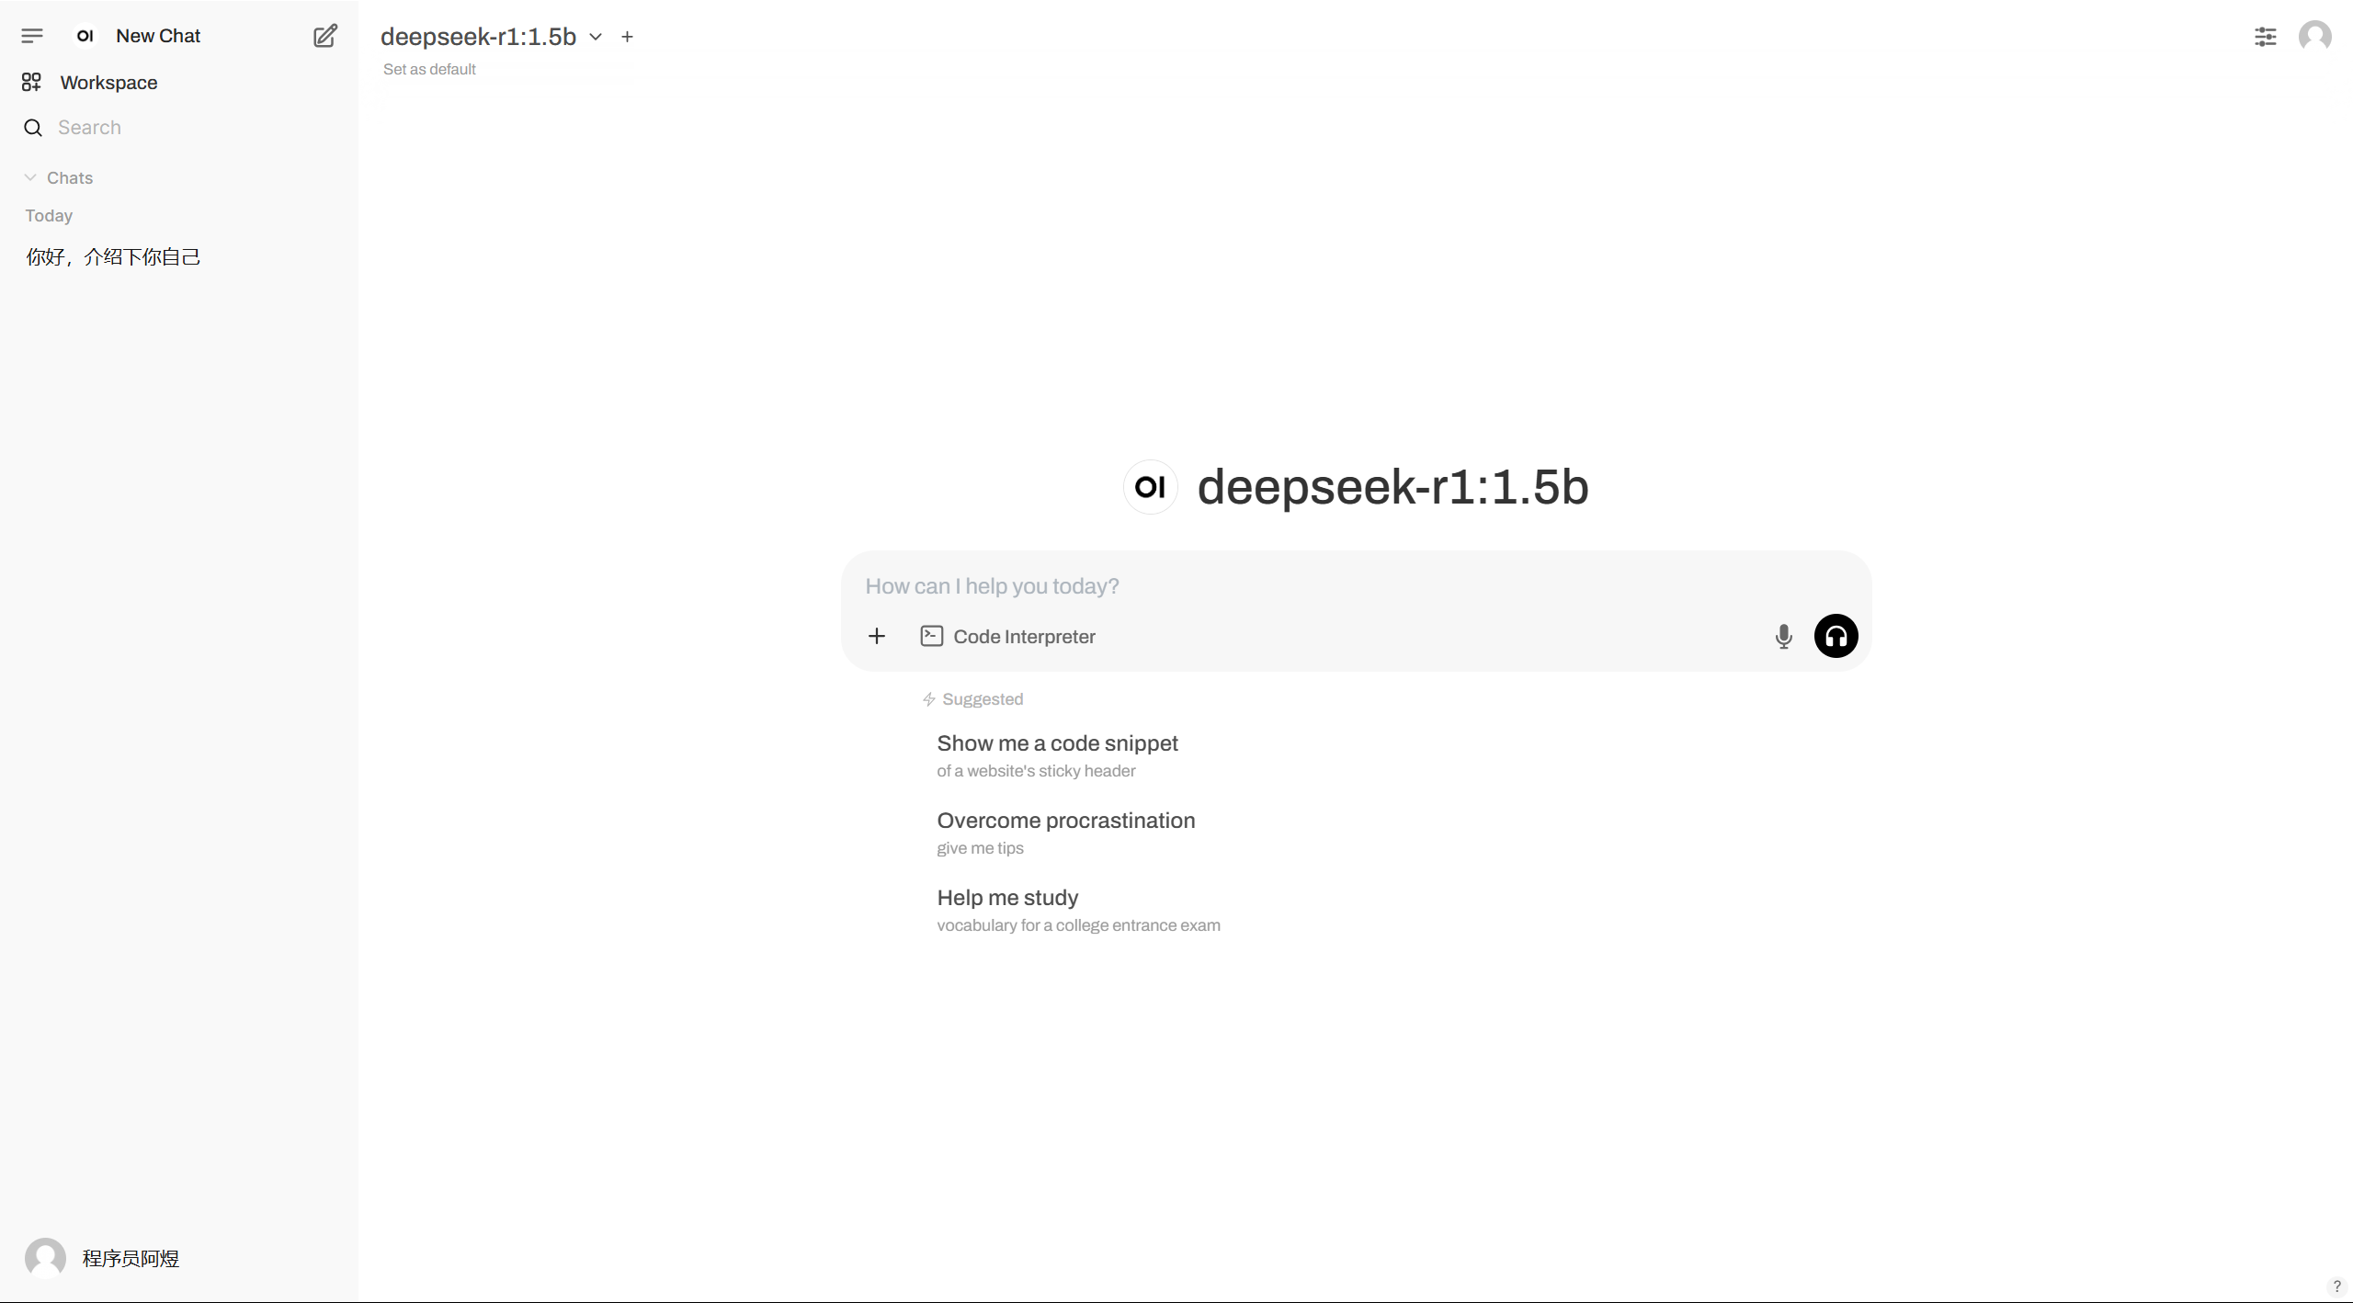2353x1303 pixels.
Task: Open the 你好，介绍下你自己 chat
Action: coord(113,257)
